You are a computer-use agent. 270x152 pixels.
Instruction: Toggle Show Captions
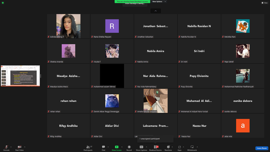pyautogui.click(x=141, y=148)
